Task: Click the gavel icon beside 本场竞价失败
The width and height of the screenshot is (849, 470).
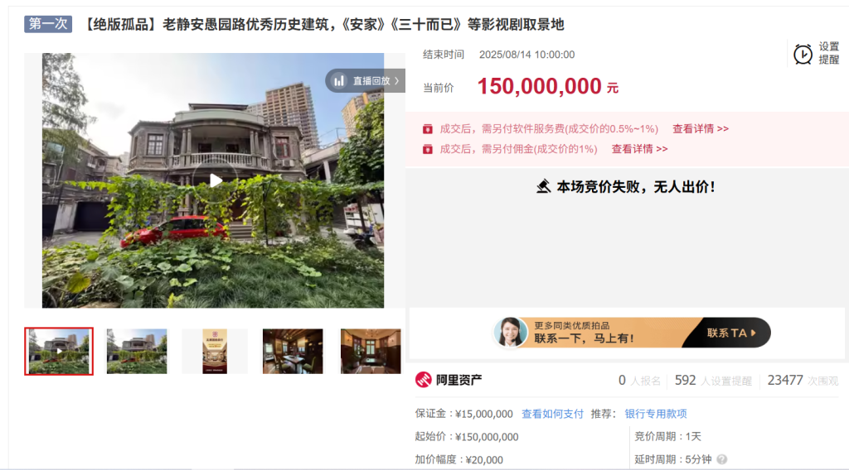Action: 544,187
